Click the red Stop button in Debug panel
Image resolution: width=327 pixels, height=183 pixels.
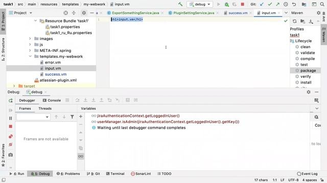[x=11, y=127]
